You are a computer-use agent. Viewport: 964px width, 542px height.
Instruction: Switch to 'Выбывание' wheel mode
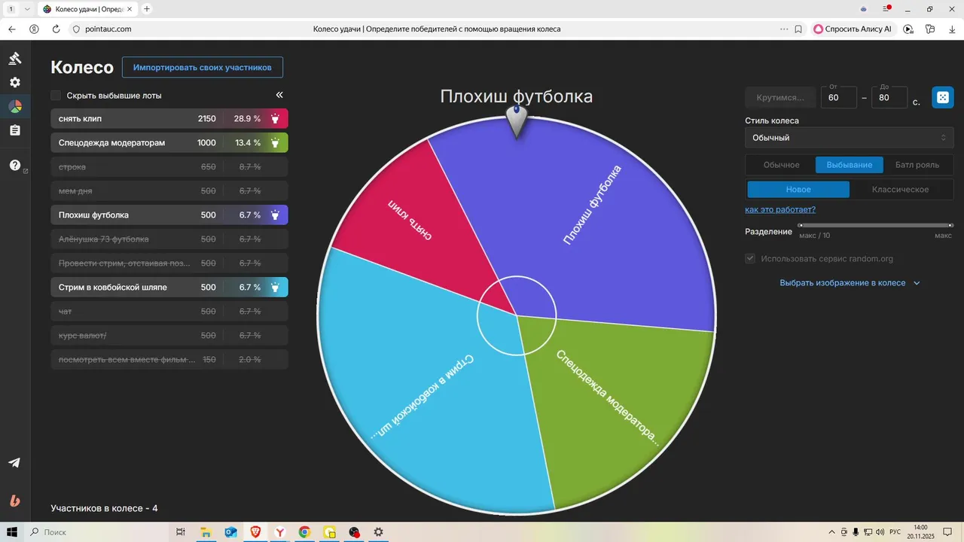[850, 165]
